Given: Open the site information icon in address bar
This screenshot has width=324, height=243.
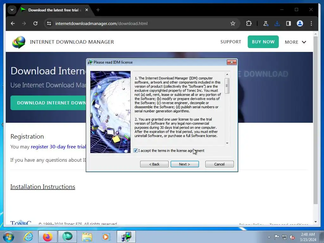Looking at the screenshot, I should pyautogui.click(x=49, y=23).
